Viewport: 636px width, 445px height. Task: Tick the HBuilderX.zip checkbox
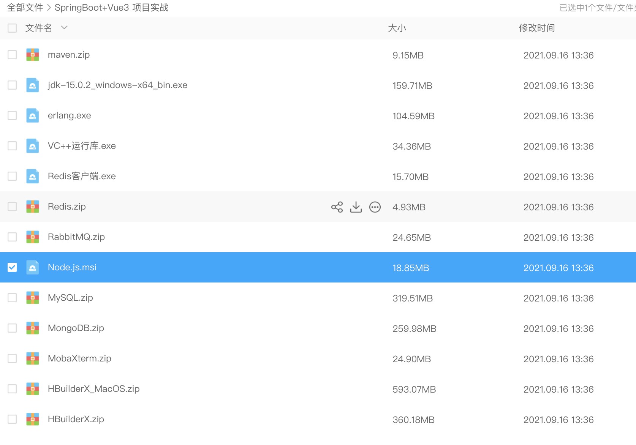[12, 419]
